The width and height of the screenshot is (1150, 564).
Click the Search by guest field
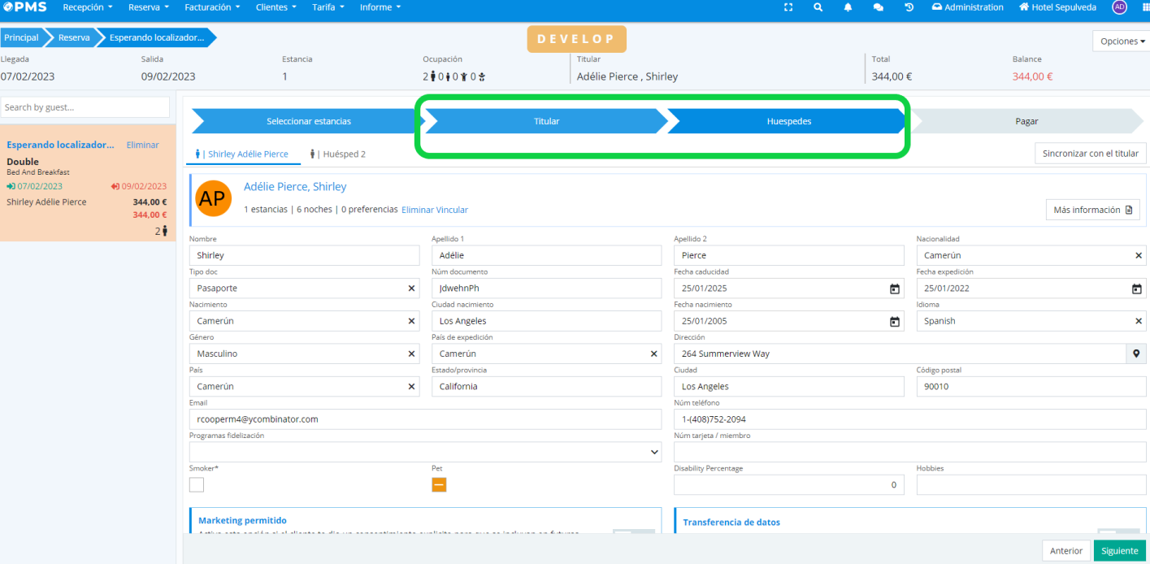(85, 107)
